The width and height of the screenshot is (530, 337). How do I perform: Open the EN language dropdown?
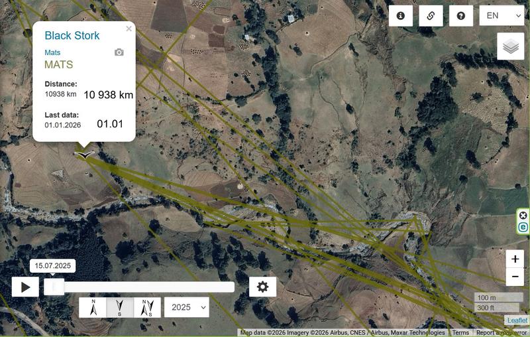[502, 15]
